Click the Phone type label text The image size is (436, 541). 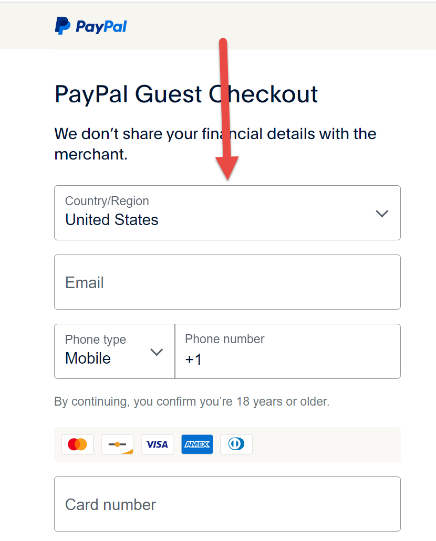96,340
